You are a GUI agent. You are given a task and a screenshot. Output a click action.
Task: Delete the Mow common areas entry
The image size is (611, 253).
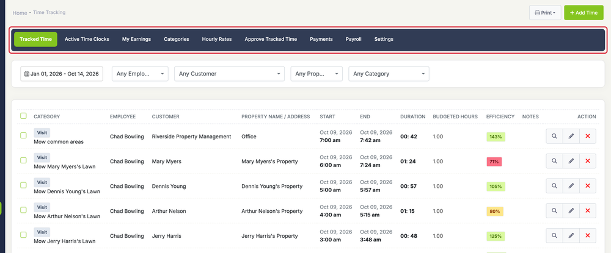coord(588,137)
